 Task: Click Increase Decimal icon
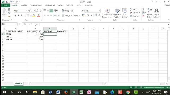coord(96,15)
